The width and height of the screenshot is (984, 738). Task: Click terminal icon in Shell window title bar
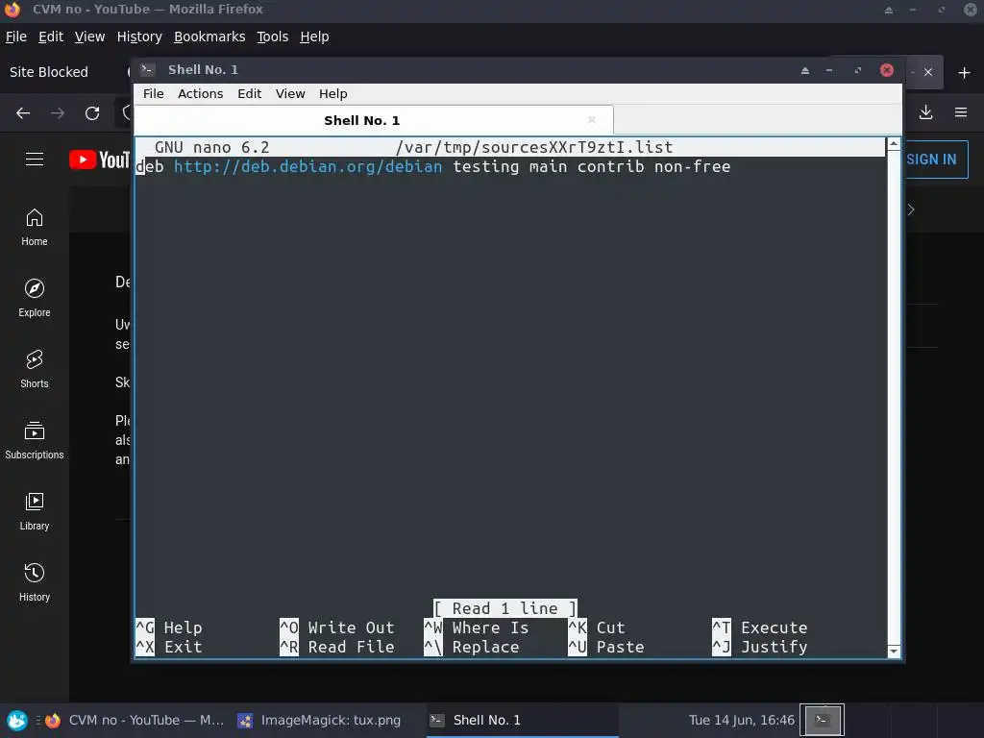click(x=147, y=69)
